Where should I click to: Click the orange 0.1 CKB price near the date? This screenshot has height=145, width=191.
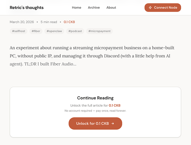[x=69, y=22]
